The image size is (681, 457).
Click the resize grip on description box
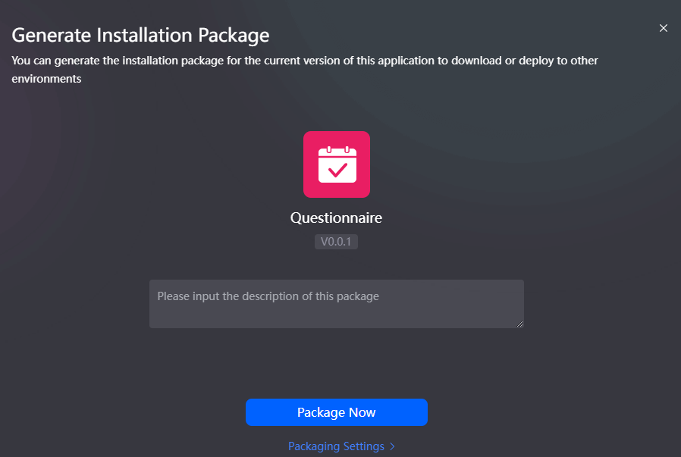pyautogui.click(x=519, y=324)
